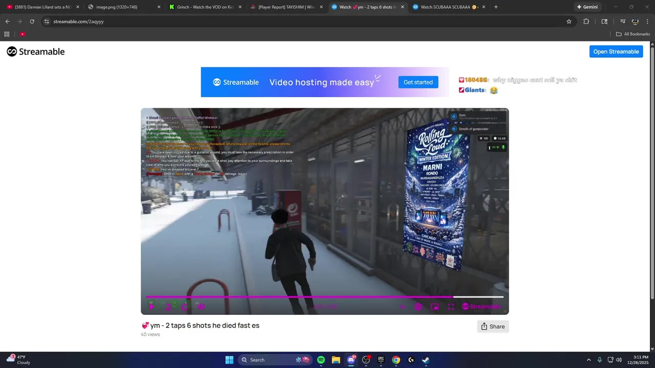655x368 pixels.
Task: Open Google Chrome from the taskbar
Action: (x=396, y=360)
